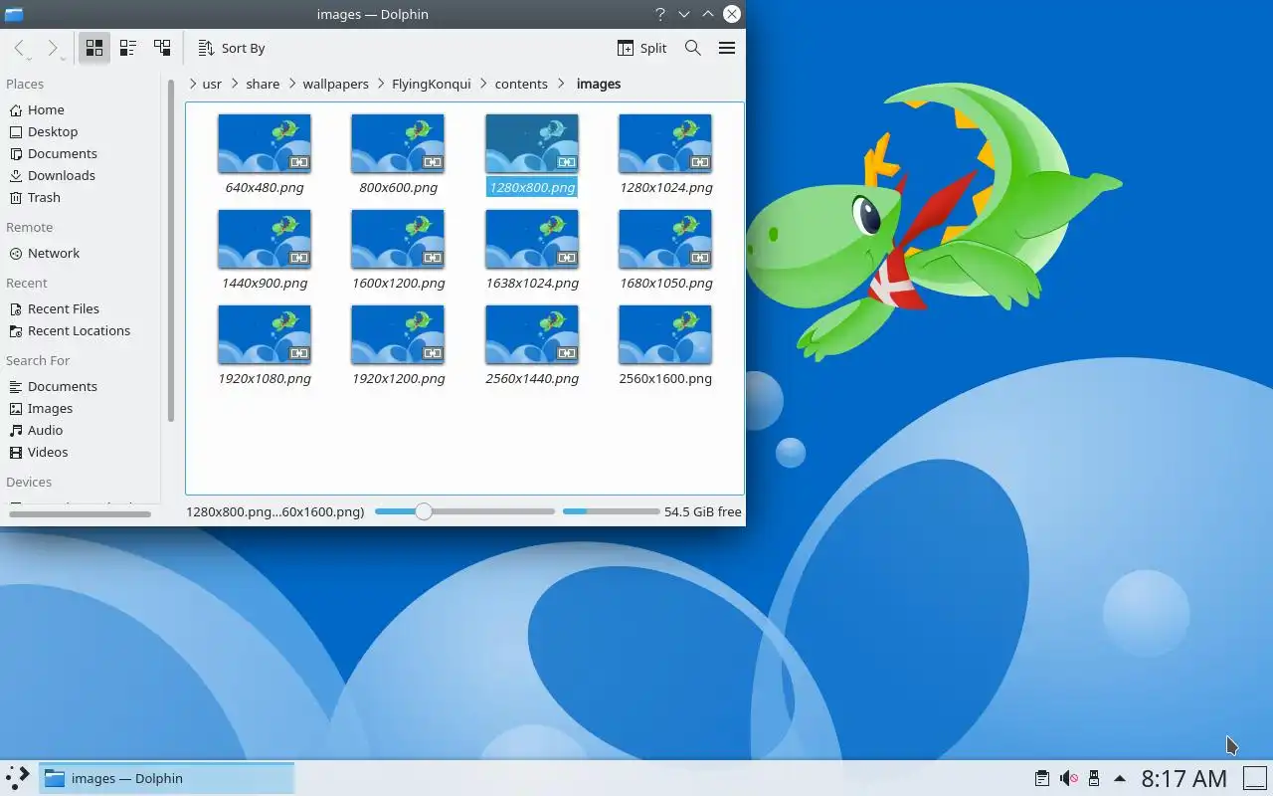
Task: Click the 1600x1200.png file name
Action: coord(399,283)
